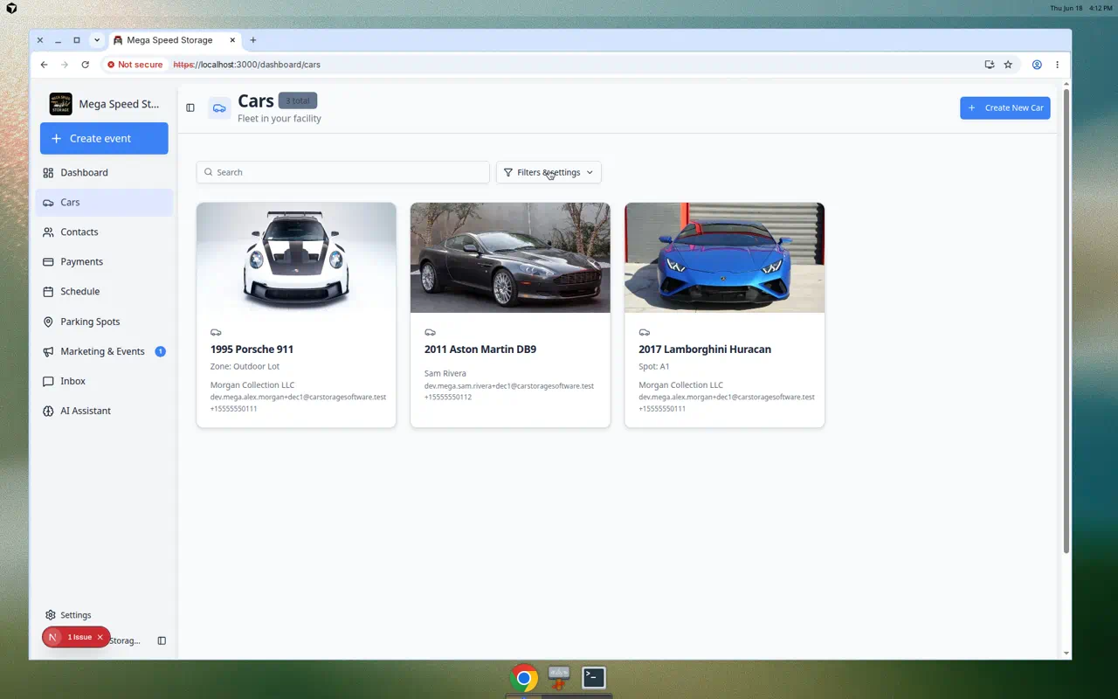
Task: Click the top-left system logo icon
Action: 11,8
